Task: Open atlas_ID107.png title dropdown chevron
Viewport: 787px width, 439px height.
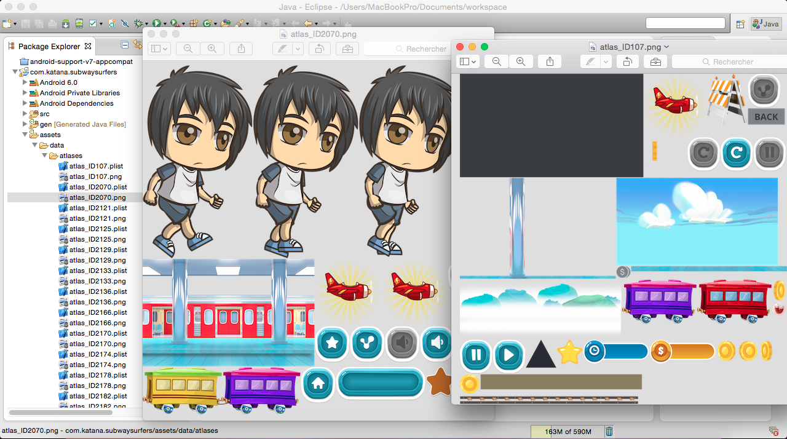Action: click(667, 47)
